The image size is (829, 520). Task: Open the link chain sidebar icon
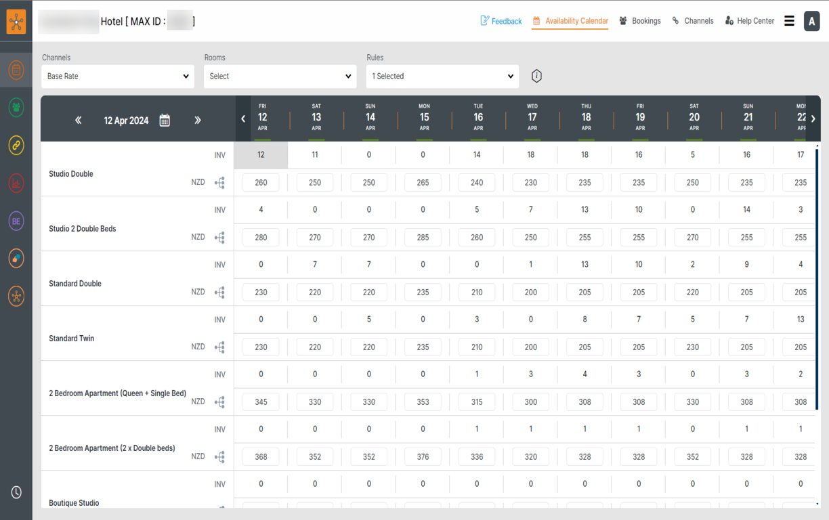tap(16, 145)
